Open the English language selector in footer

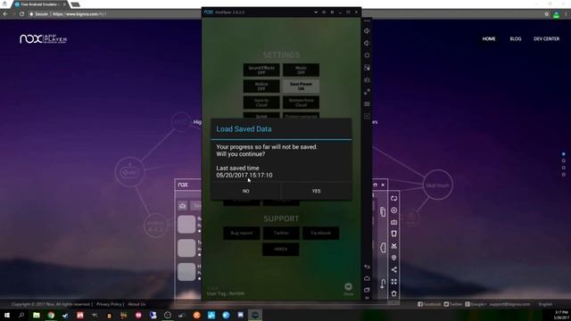point(545,304)
